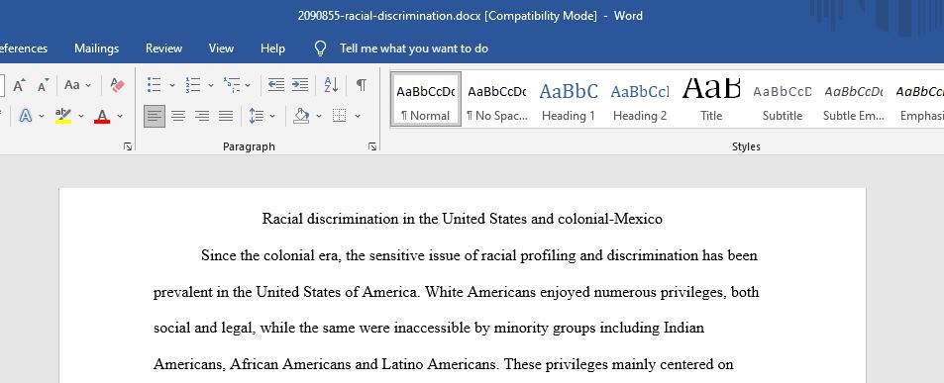This screenshot has height=383, width=944.
Task: Clear all formatting with the eraser icon
Action: [x=118, y=85]
